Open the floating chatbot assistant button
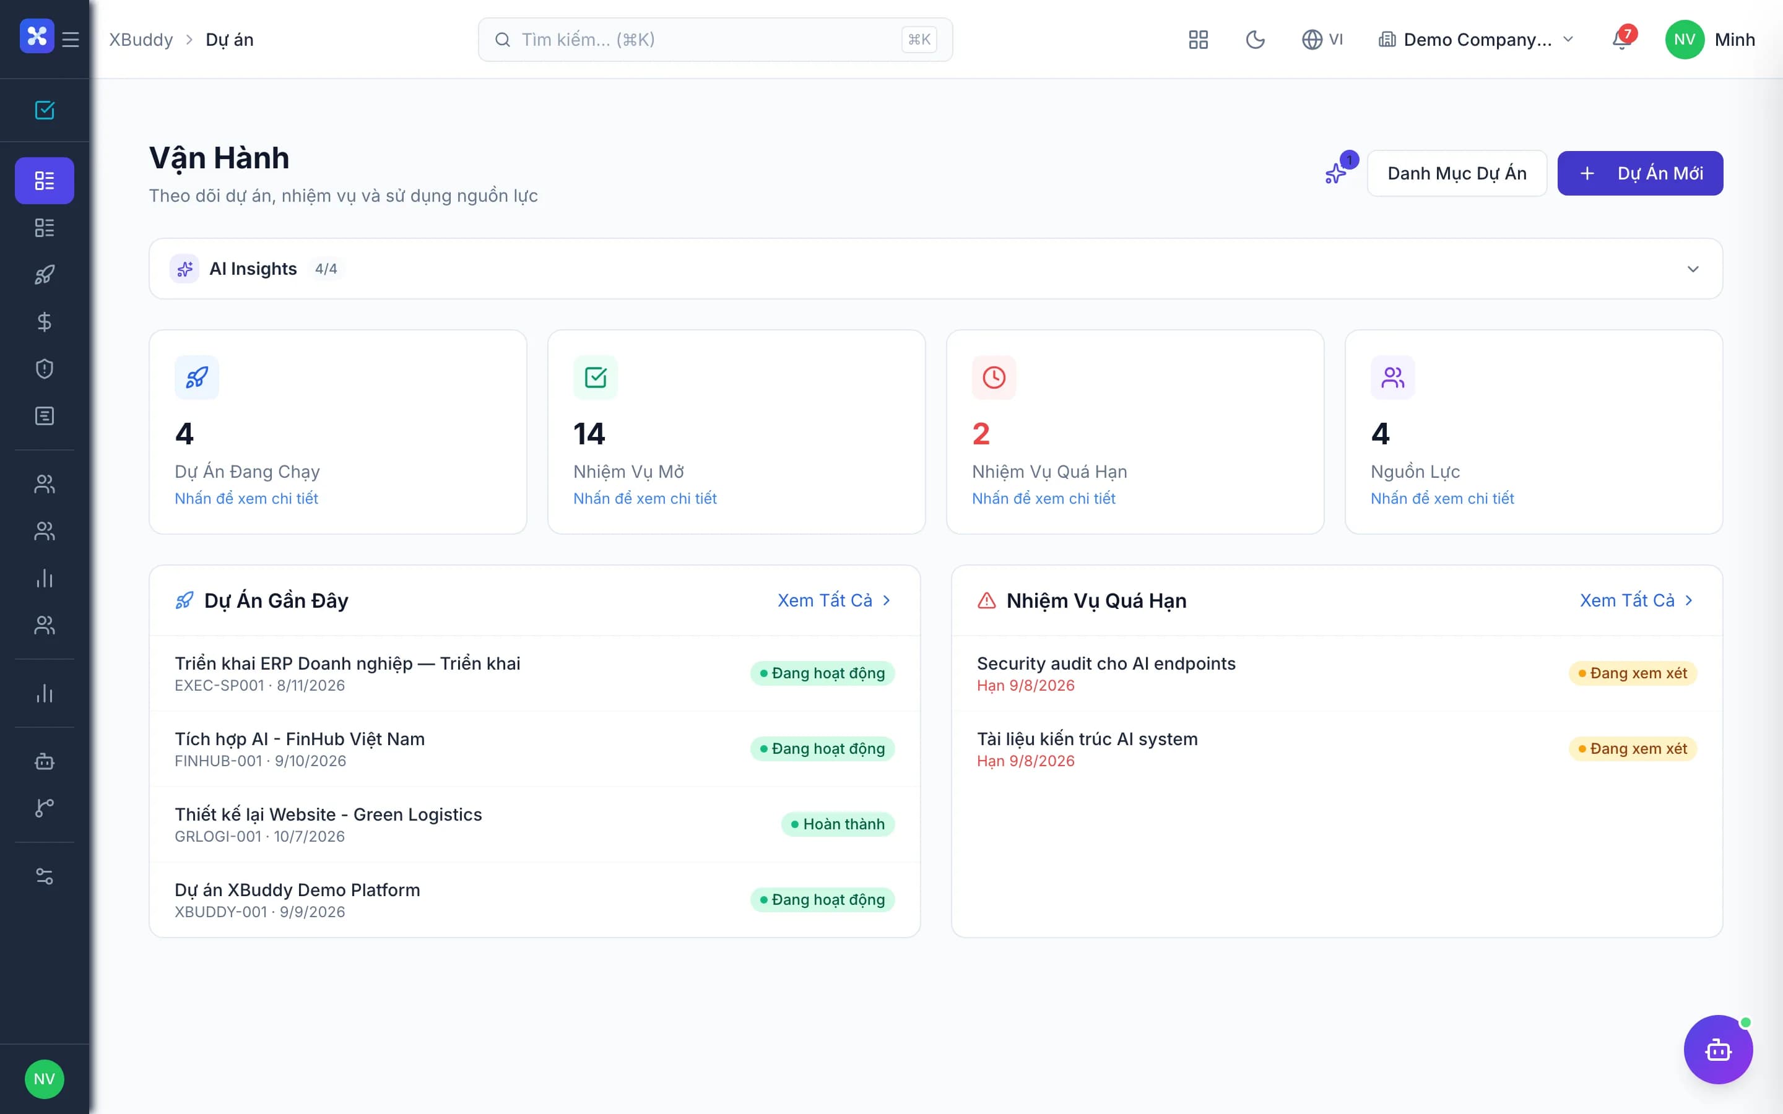 (1718, 1049)
